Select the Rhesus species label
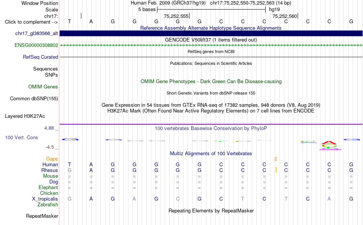The width and height of the screenshot is (363, 225). coord(50,170)
